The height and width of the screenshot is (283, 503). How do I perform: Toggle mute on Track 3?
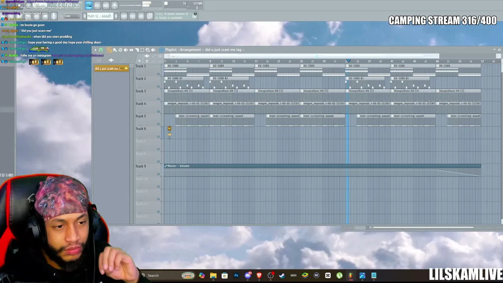(x=158, y=99)
